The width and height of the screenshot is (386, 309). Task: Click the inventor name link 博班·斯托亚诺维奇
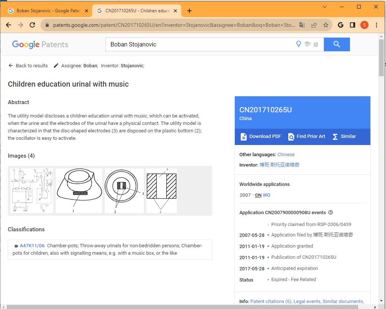click(279, 165)
